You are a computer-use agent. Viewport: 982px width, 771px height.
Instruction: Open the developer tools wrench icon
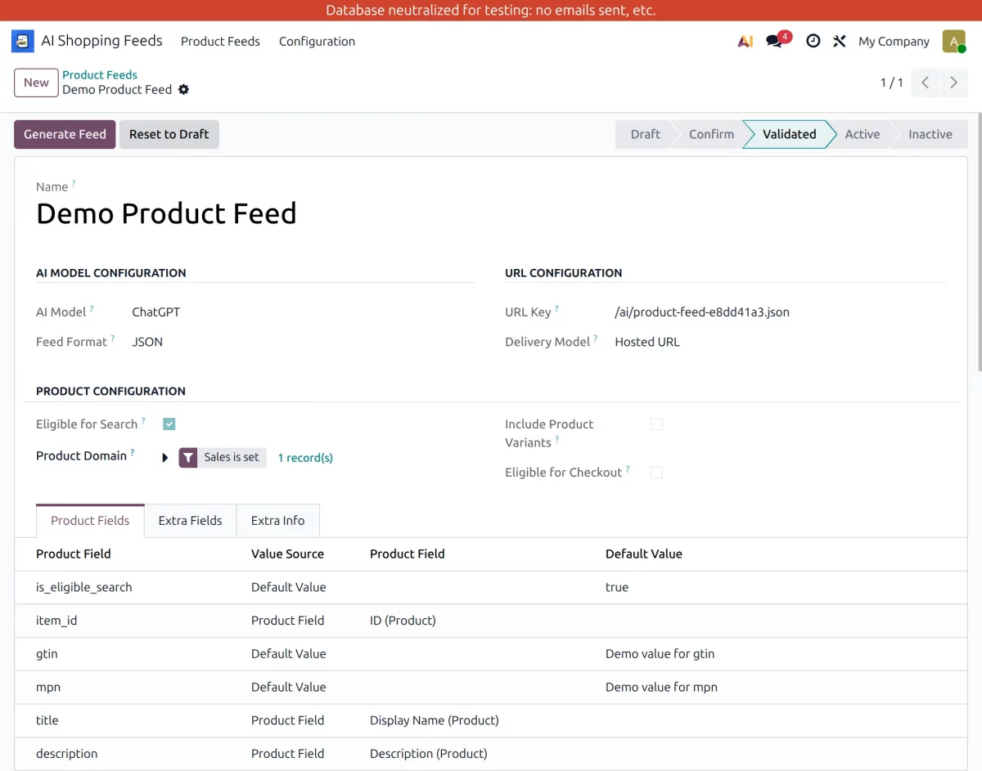tap(839, 41)
